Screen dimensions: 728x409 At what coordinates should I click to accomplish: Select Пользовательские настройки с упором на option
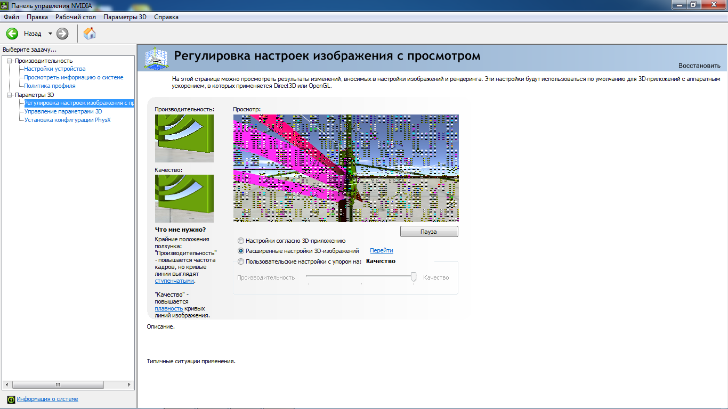[241, 261]
